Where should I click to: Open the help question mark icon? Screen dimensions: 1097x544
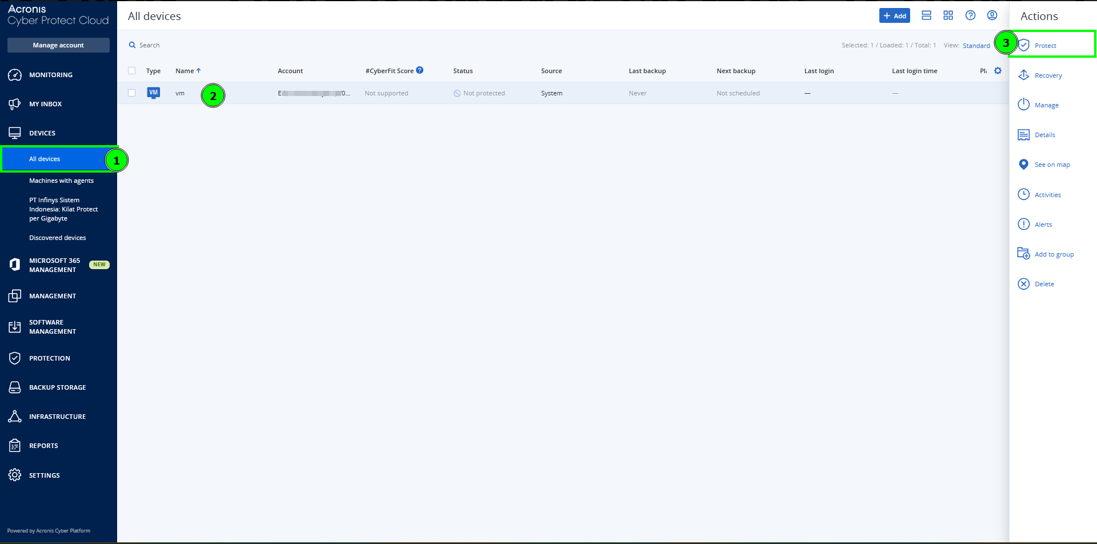970,15
